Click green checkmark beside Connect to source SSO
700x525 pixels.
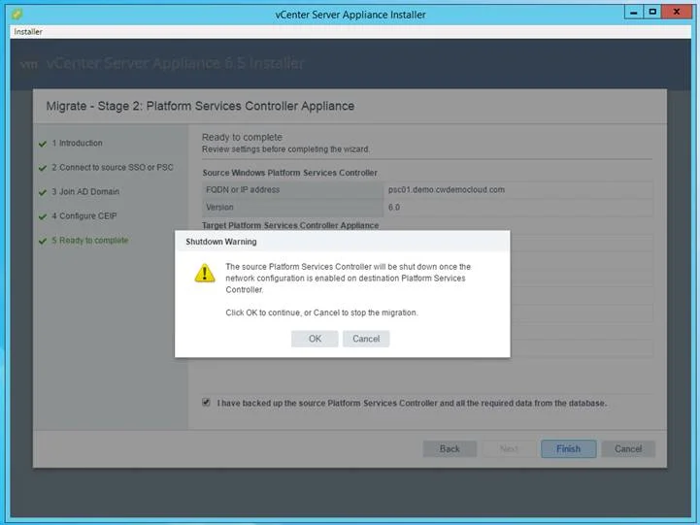pos(43,168)
